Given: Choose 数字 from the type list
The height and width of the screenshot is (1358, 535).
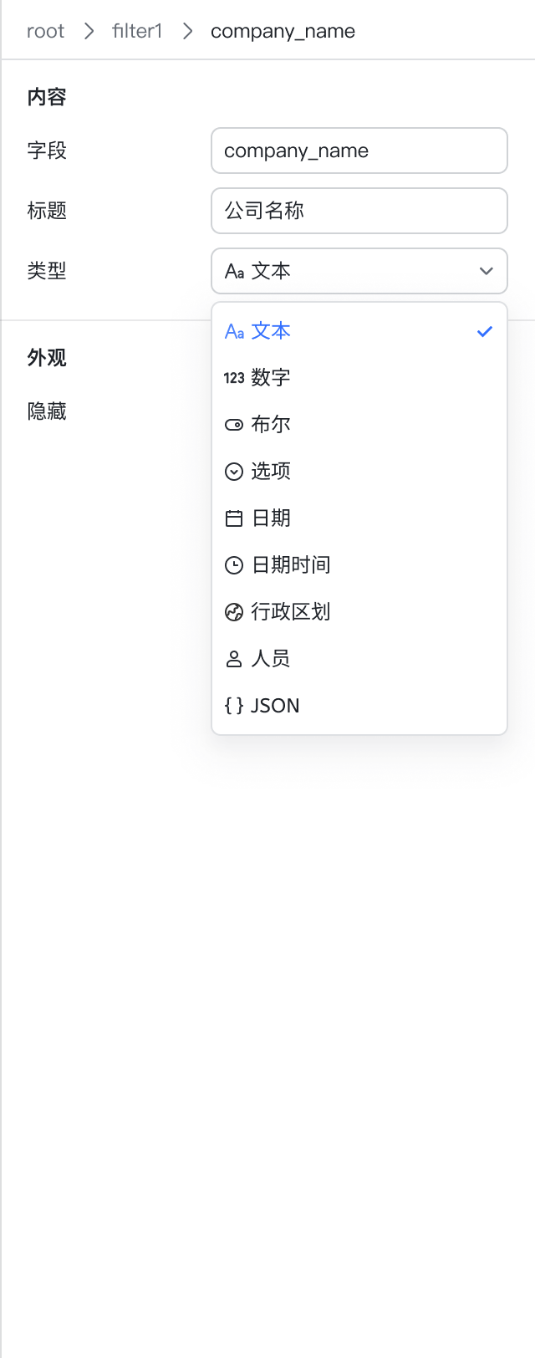Looking at the screenshot, I should tap(359, 378).
